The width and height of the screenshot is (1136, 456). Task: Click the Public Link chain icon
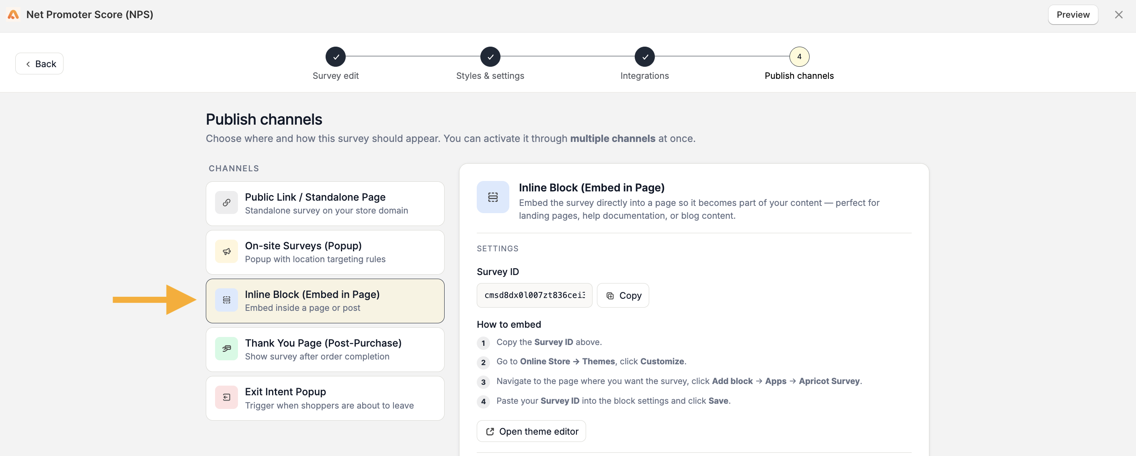click(x=226, y=203)
